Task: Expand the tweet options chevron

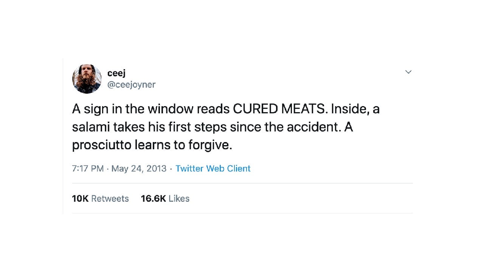Action: pos(408,72)
